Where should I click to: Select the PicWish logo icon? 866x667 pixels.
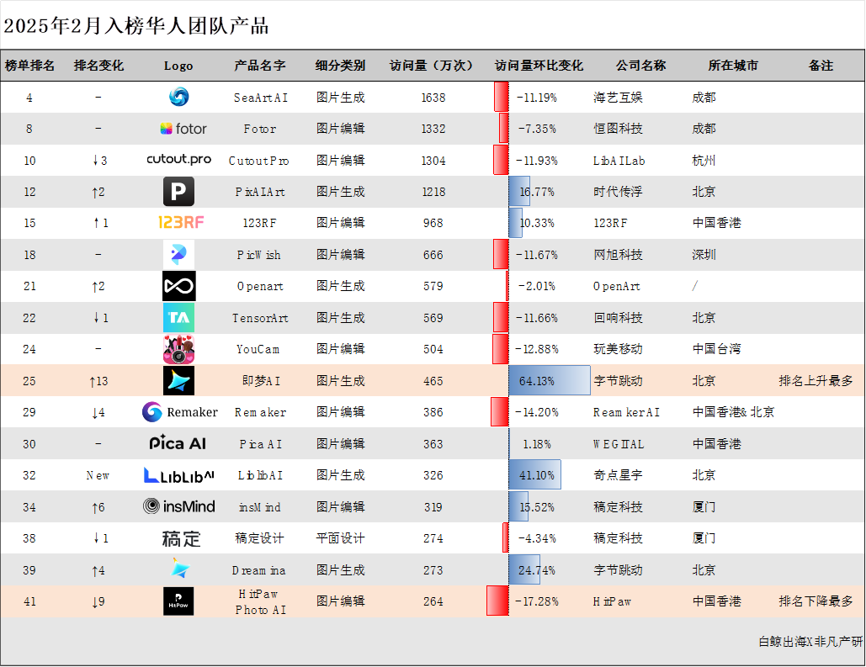[178, 254]
